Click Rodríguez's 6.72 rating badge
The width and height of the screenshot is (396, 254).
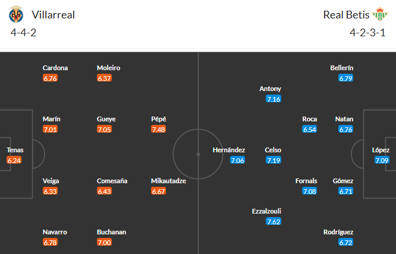click(346, 242)
